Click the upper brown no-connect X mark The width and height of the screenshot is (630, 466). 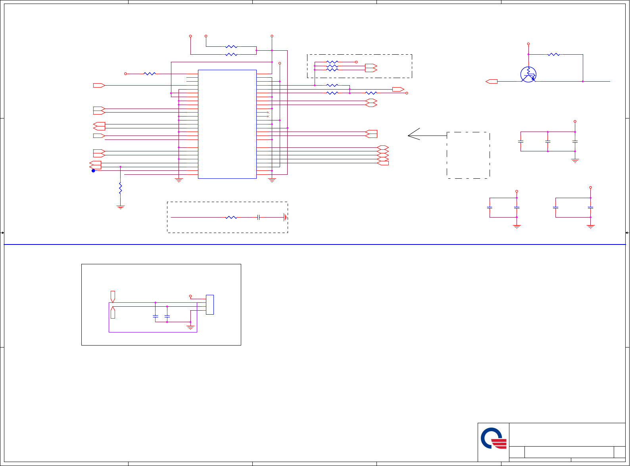coord(268,113)
